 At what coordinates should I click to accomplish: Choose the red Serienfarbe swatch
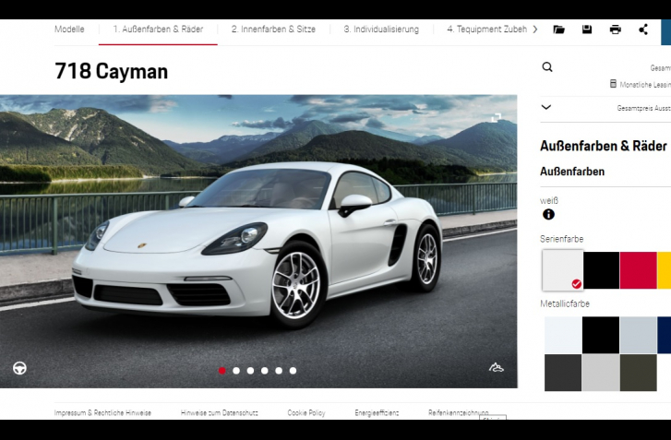coord(638,270)
